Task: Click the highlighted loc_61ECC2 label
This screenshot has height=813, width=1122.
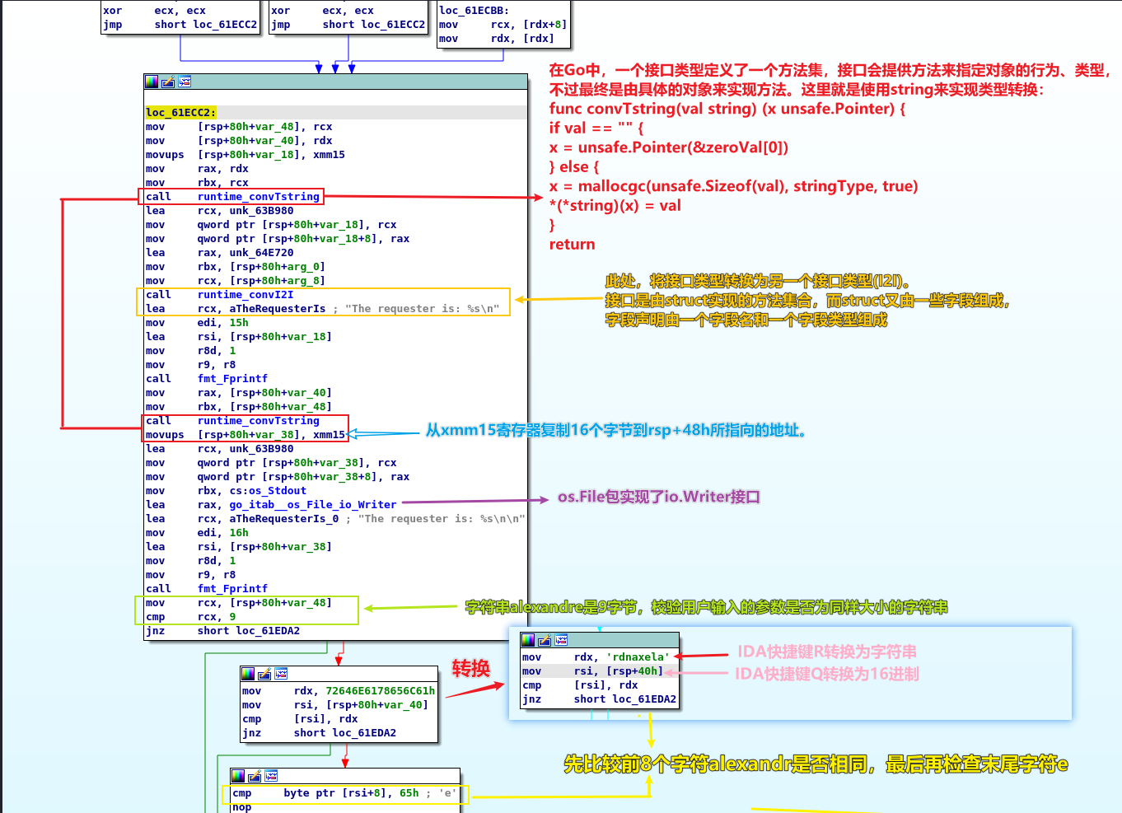Action: 181,113
